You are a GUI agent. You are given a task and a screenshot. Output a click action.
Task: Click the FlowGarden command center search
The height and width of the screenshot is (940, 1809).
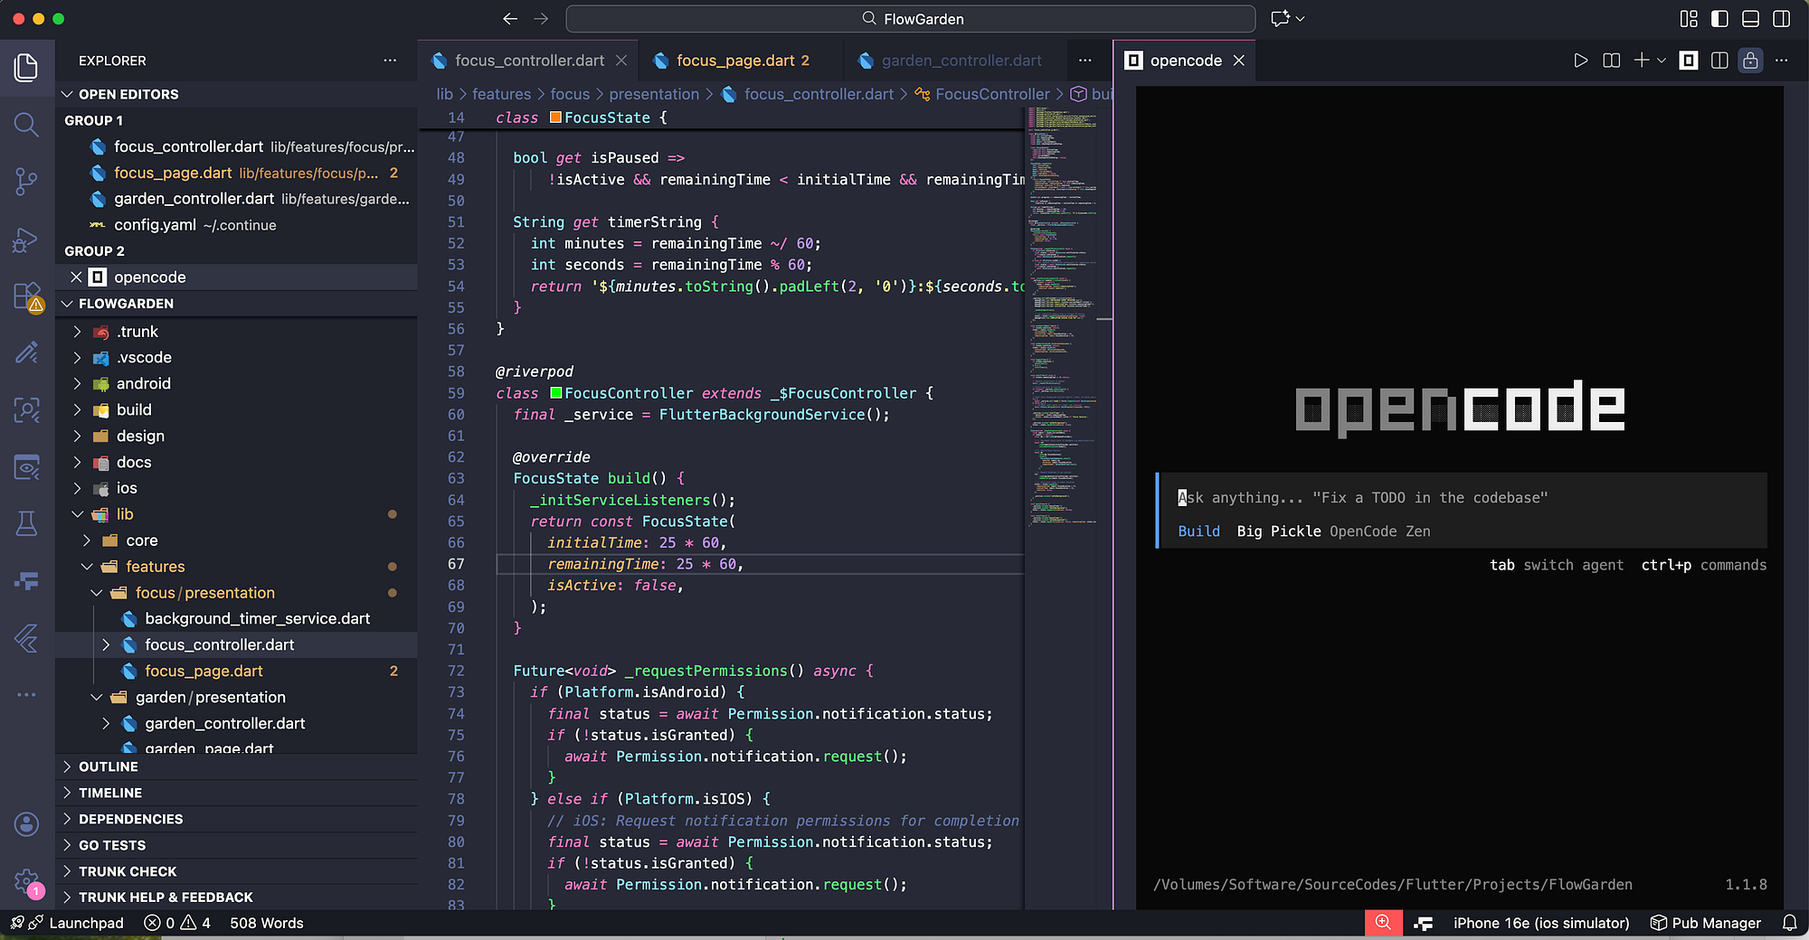pos(911,19)
